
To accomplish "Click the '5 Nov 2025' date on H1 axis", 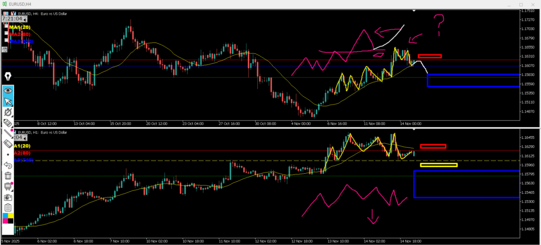I will (x=11, y=241).
